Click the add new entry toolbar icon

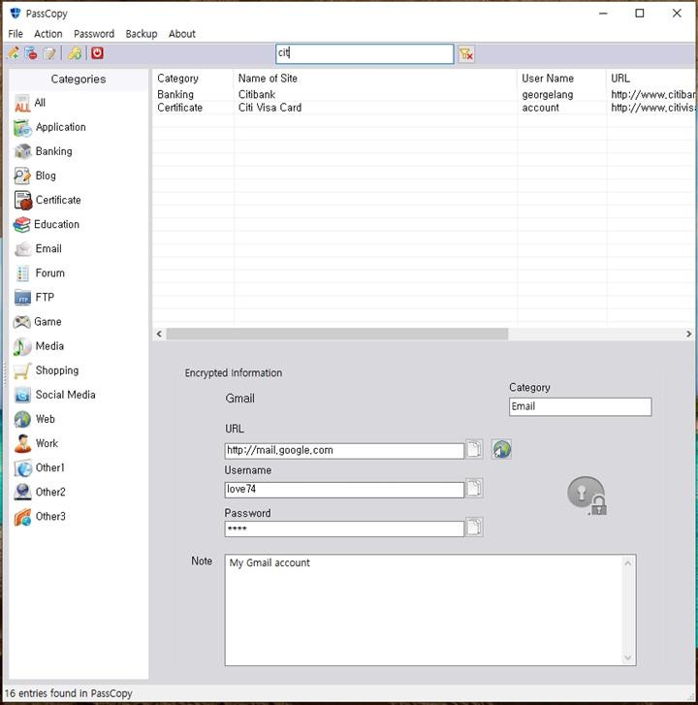tap(14, 53)
